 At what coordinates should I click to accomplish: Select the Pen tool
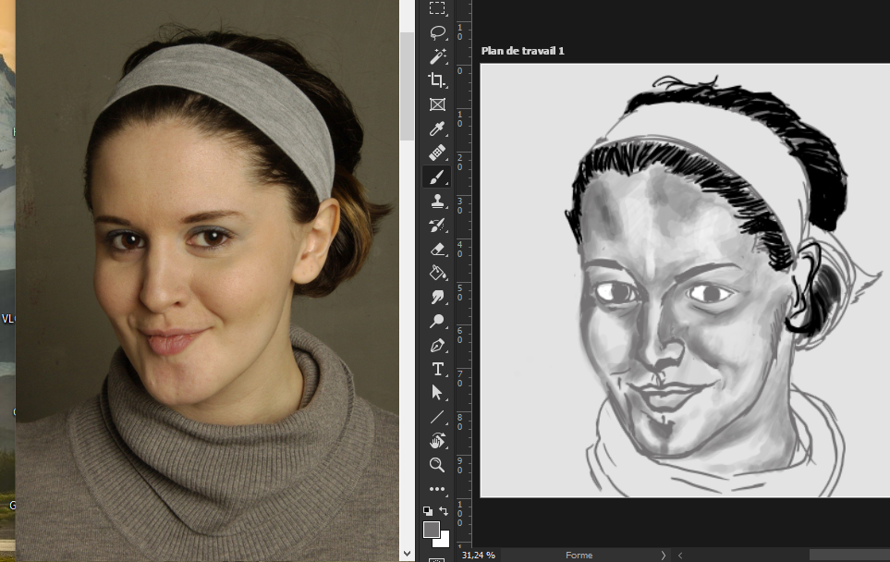[438, 345]
